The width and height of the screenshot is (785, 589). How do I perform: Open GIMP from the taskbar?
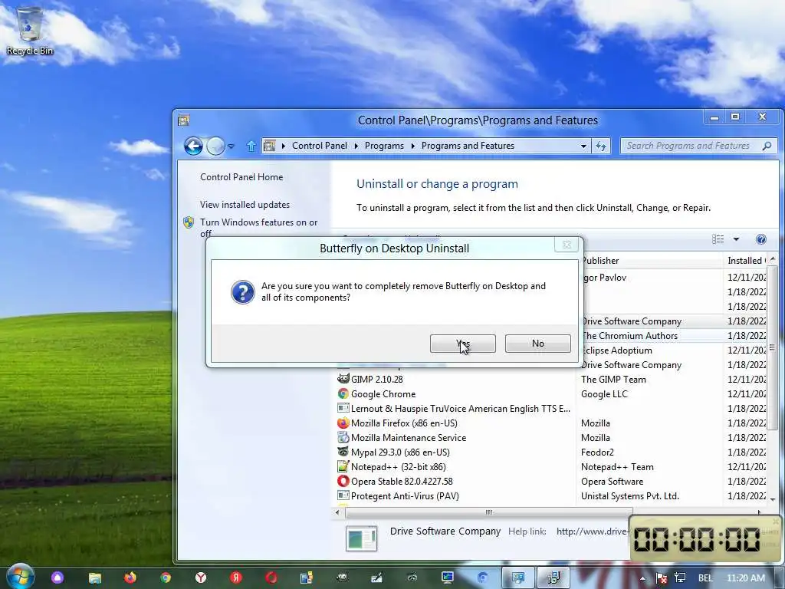pos(342,577)
